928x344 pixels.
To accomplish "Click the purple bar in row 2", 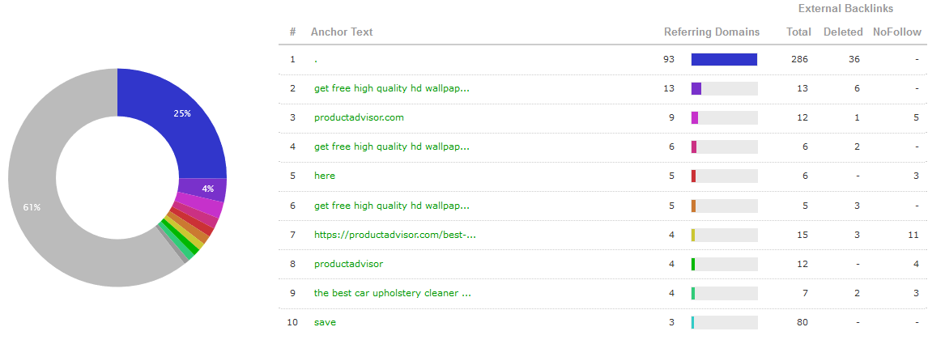I will click(x=696, y=89).
